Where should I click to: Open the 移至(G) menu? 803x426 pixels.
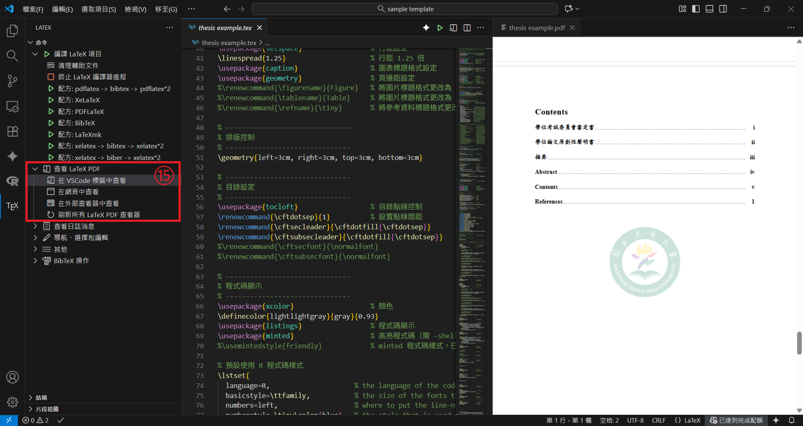[x=166, y=9]
